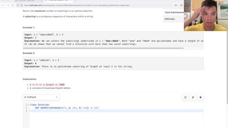
Task: Click 's consists of lowercase English letters'
Action: (50, 88)
